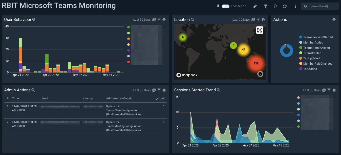
Task: Select the TeamsMeetingConfiguration update row text
Action: pos(124,126)
